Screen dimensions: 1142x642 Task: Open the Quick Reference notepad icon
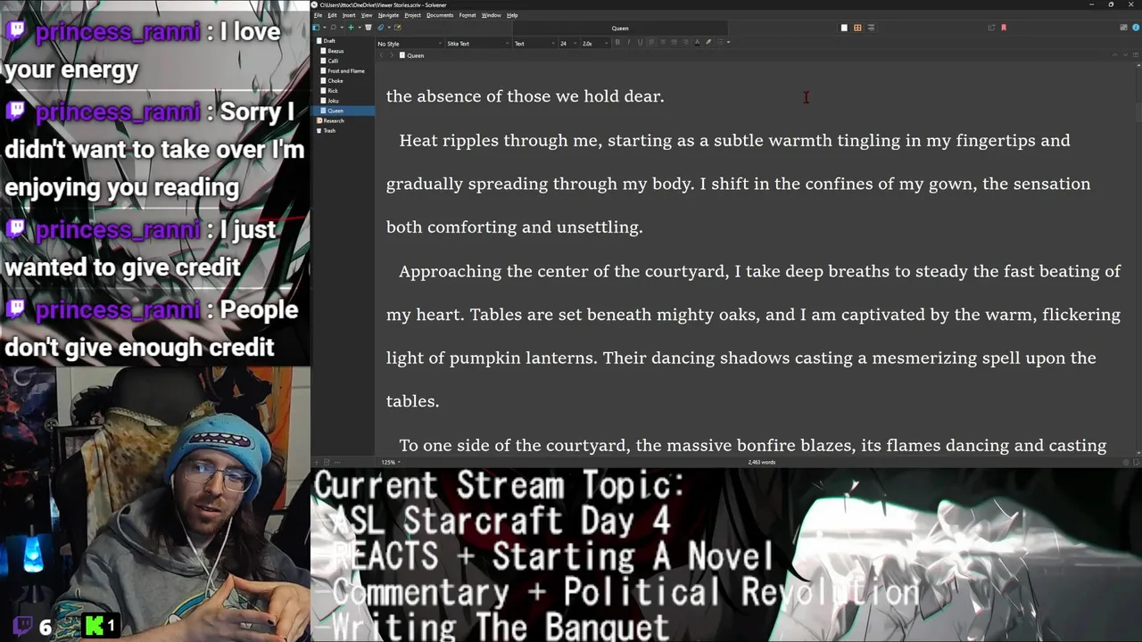[x=397, y=28]
